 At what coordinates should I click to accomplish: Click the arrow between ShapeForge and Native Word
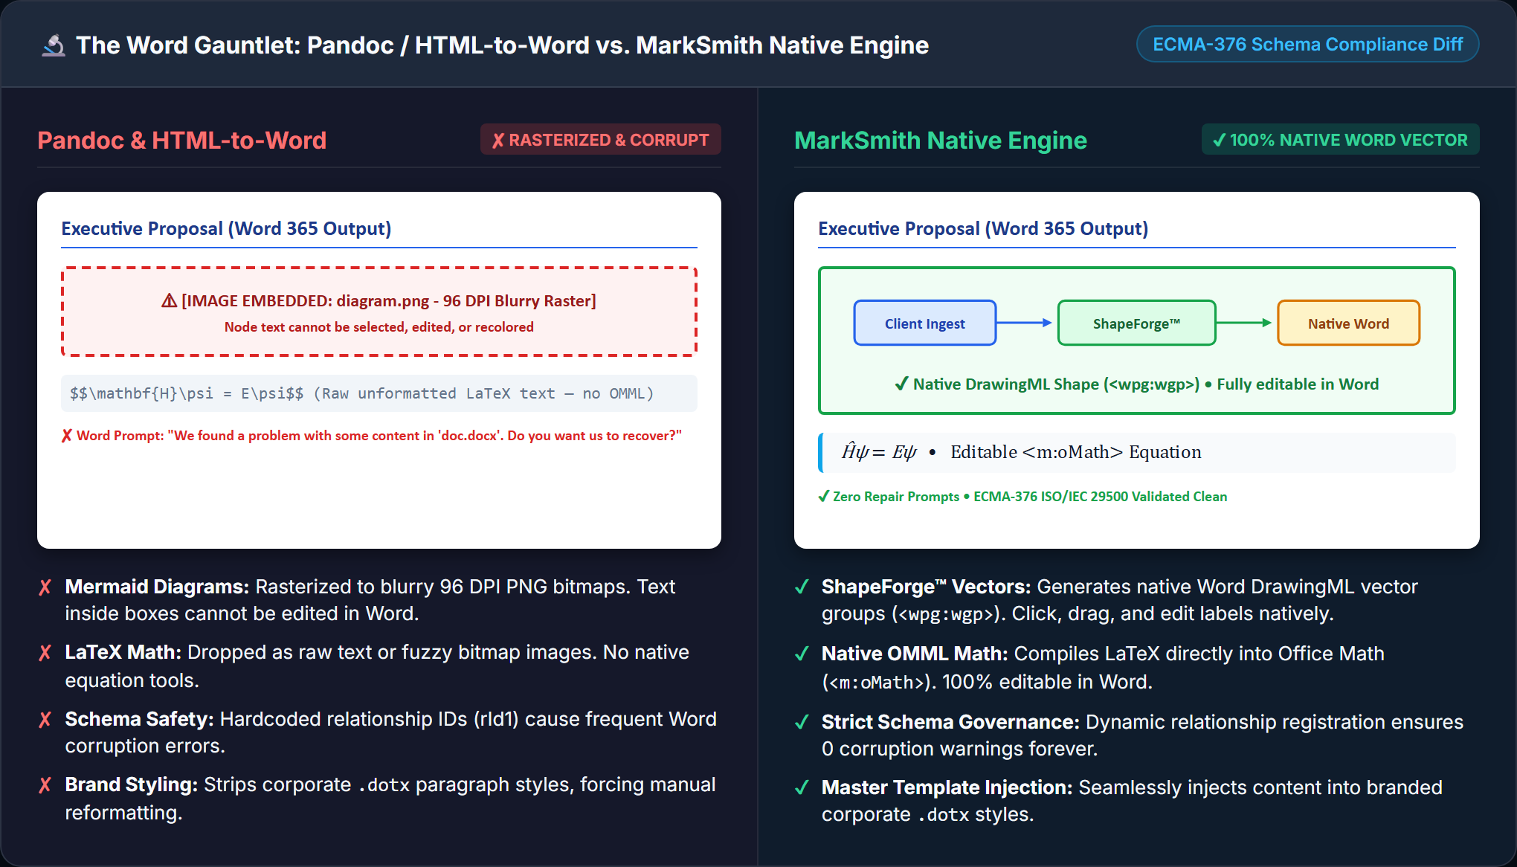coord(1245,323)
